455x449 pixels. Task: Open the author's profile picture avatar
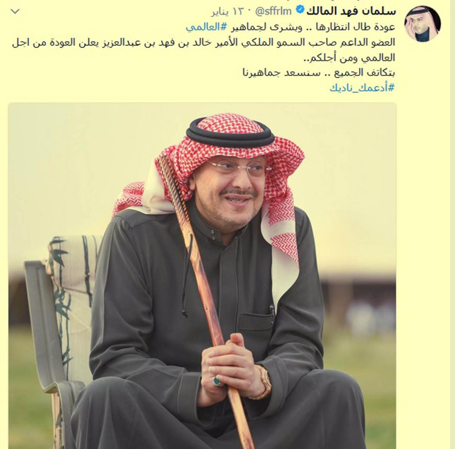[x=423, y=24]
